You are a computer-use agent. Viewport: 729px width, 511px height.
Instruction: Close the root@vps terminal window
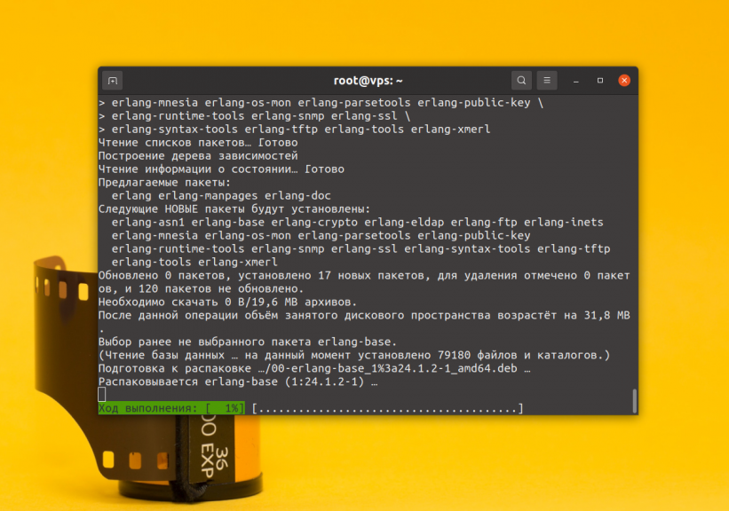[x=624, y=81]
